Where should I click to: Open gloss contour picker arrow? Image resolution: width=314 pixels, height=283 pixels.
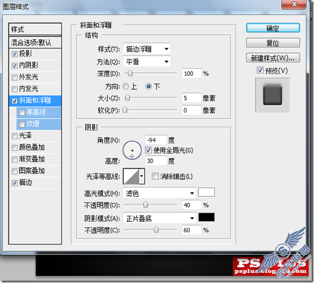coord(142,176)
